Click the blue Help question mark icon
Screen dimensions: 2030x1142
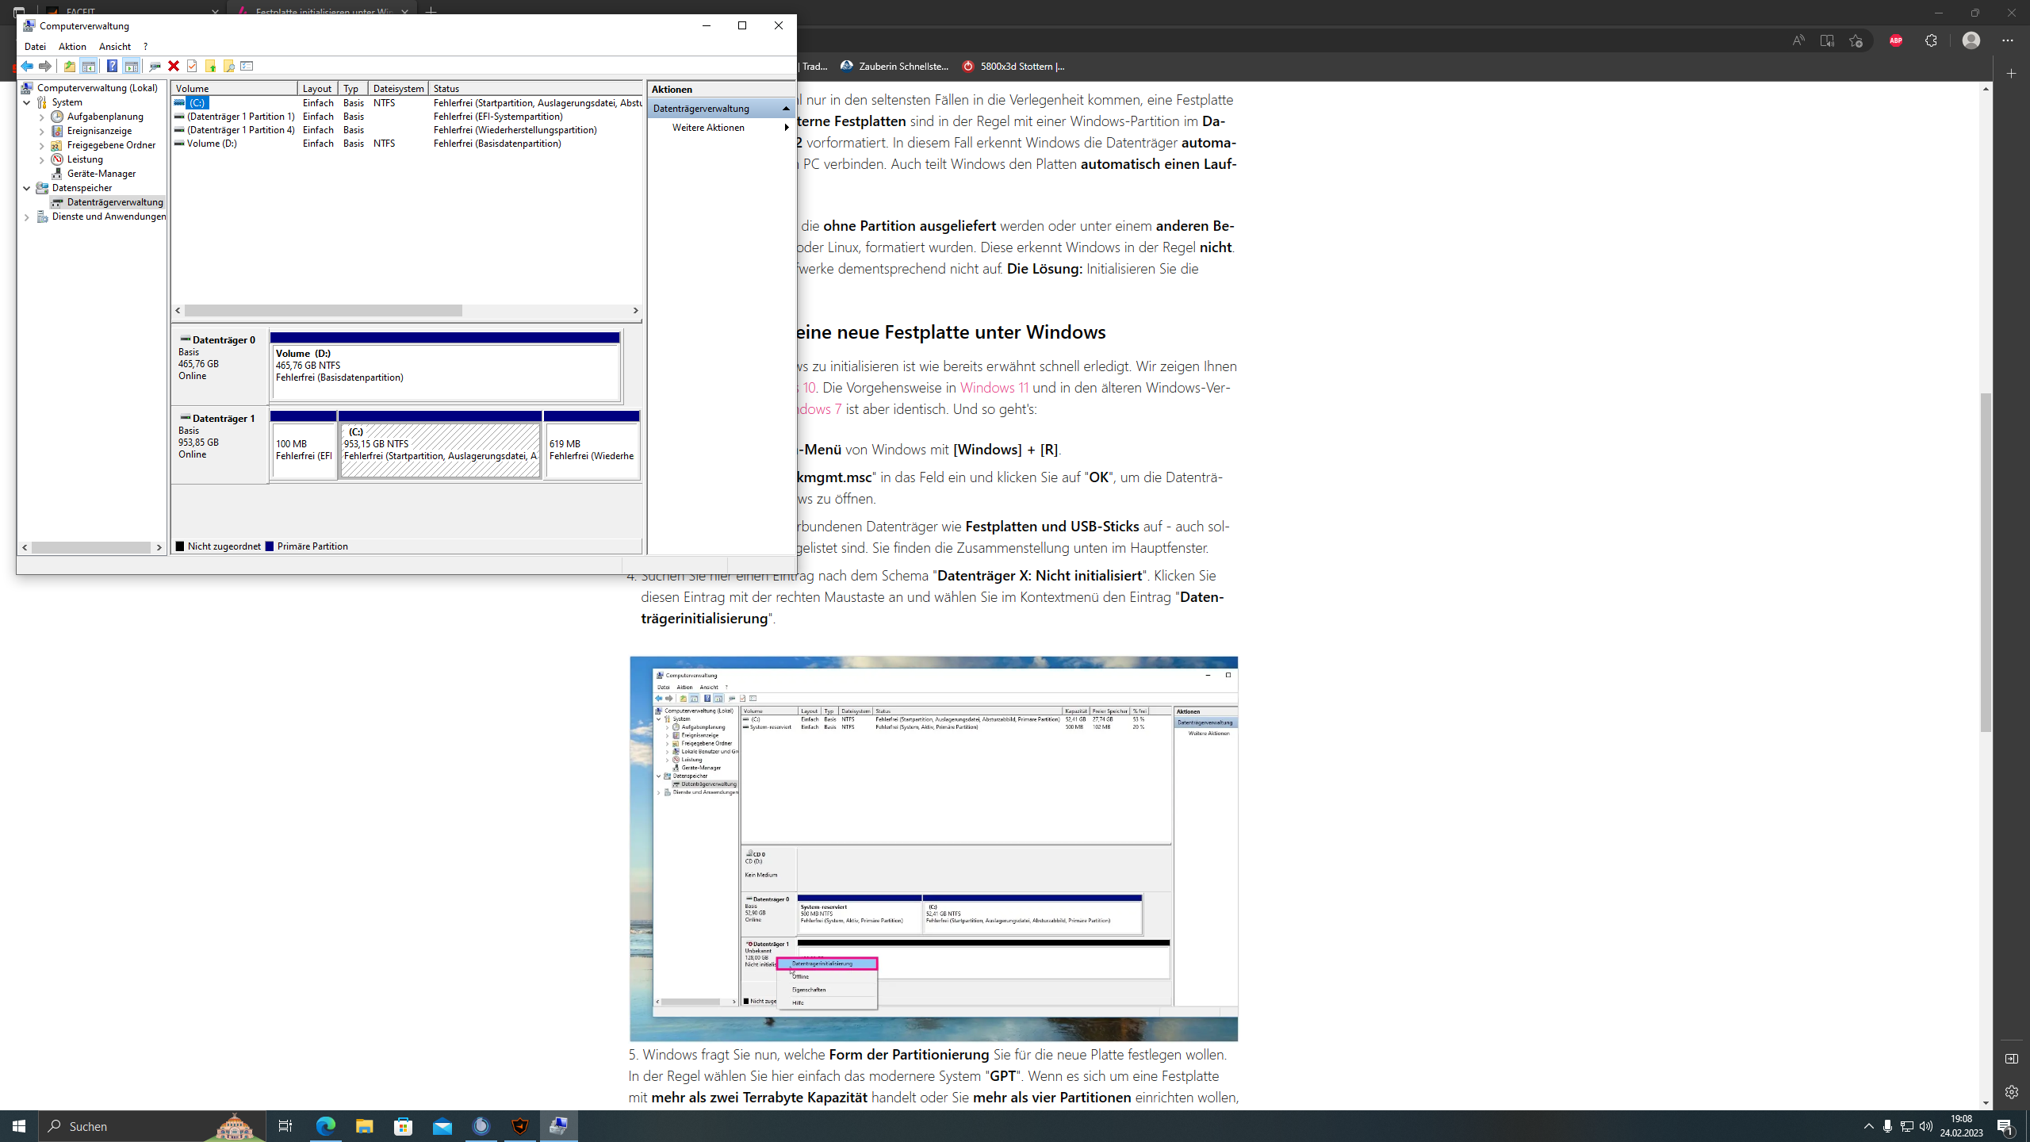coord(112,66)
